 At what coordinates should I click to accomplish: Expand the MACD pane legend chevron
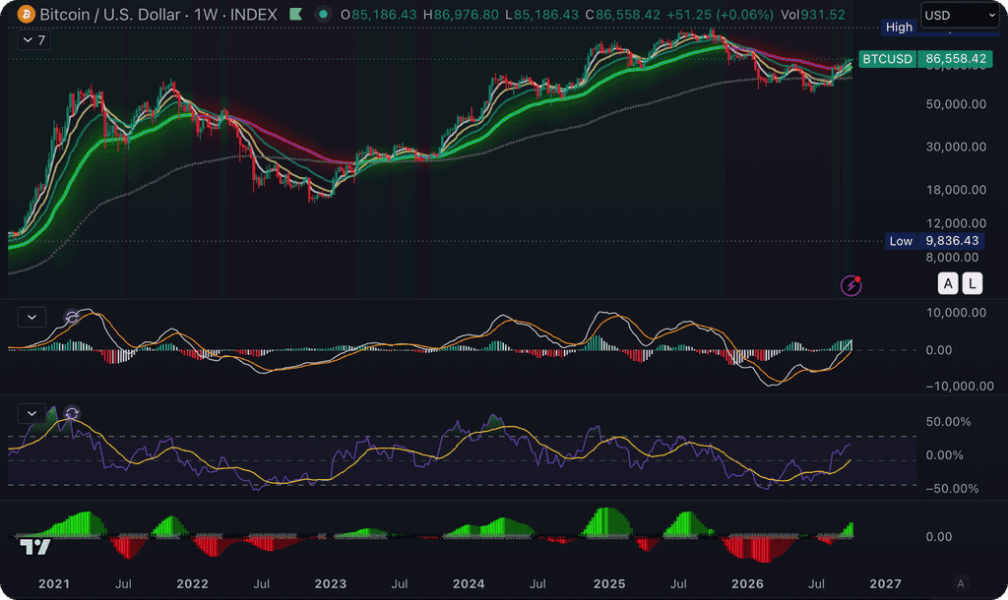click(31, 318)
